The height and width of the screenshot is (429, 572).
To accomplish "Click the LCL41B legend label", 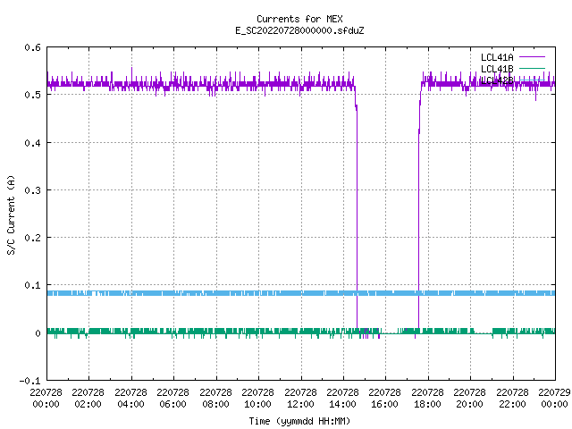I will click(x=497, y=69).
